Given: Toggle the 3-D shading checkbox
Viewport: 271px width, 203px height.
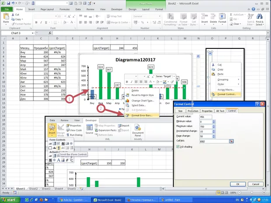Looking at the screenshot, I should click(x=178, y=147).
